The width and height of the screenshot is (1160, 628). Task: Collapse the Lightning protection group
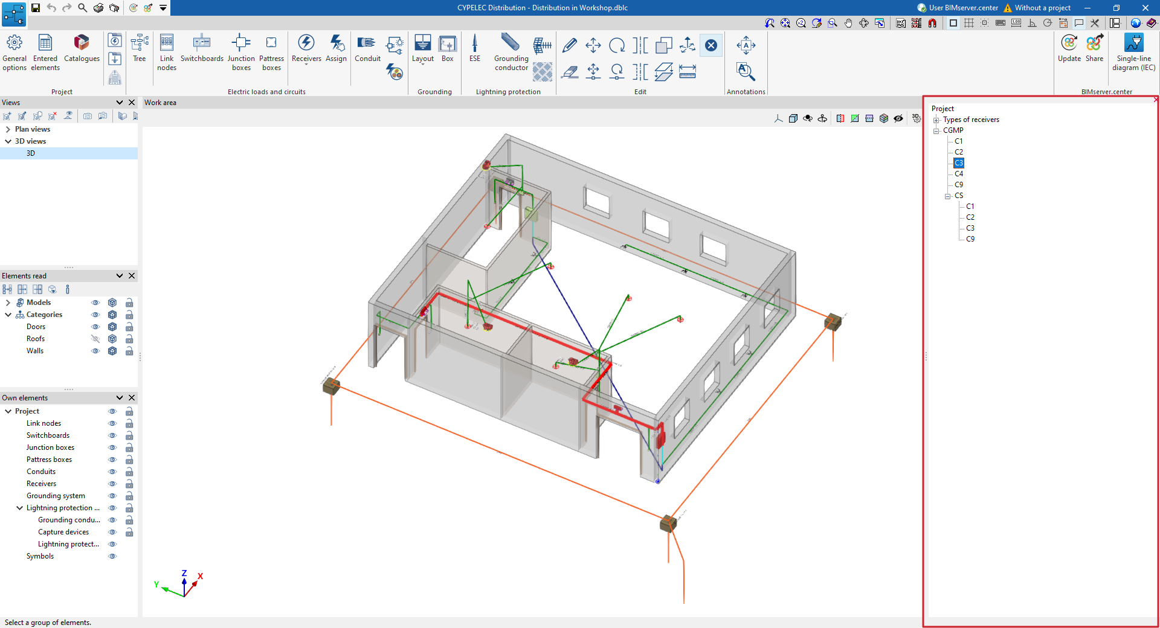(19, 508)
